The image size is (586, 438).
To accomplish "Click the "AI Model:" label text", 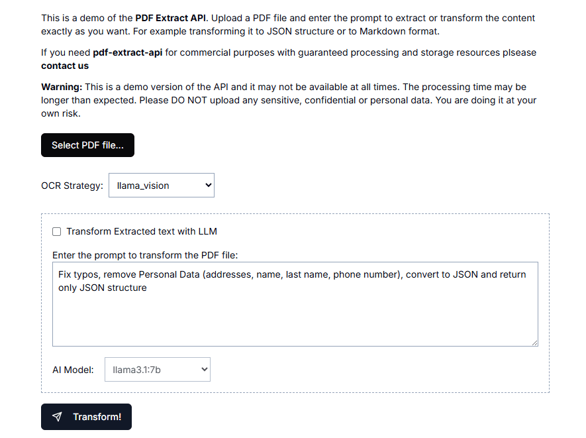I will click(73, 370).
